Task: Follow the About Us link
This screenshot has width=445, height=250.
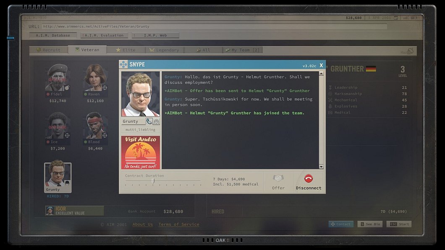Action: point(143,224)
